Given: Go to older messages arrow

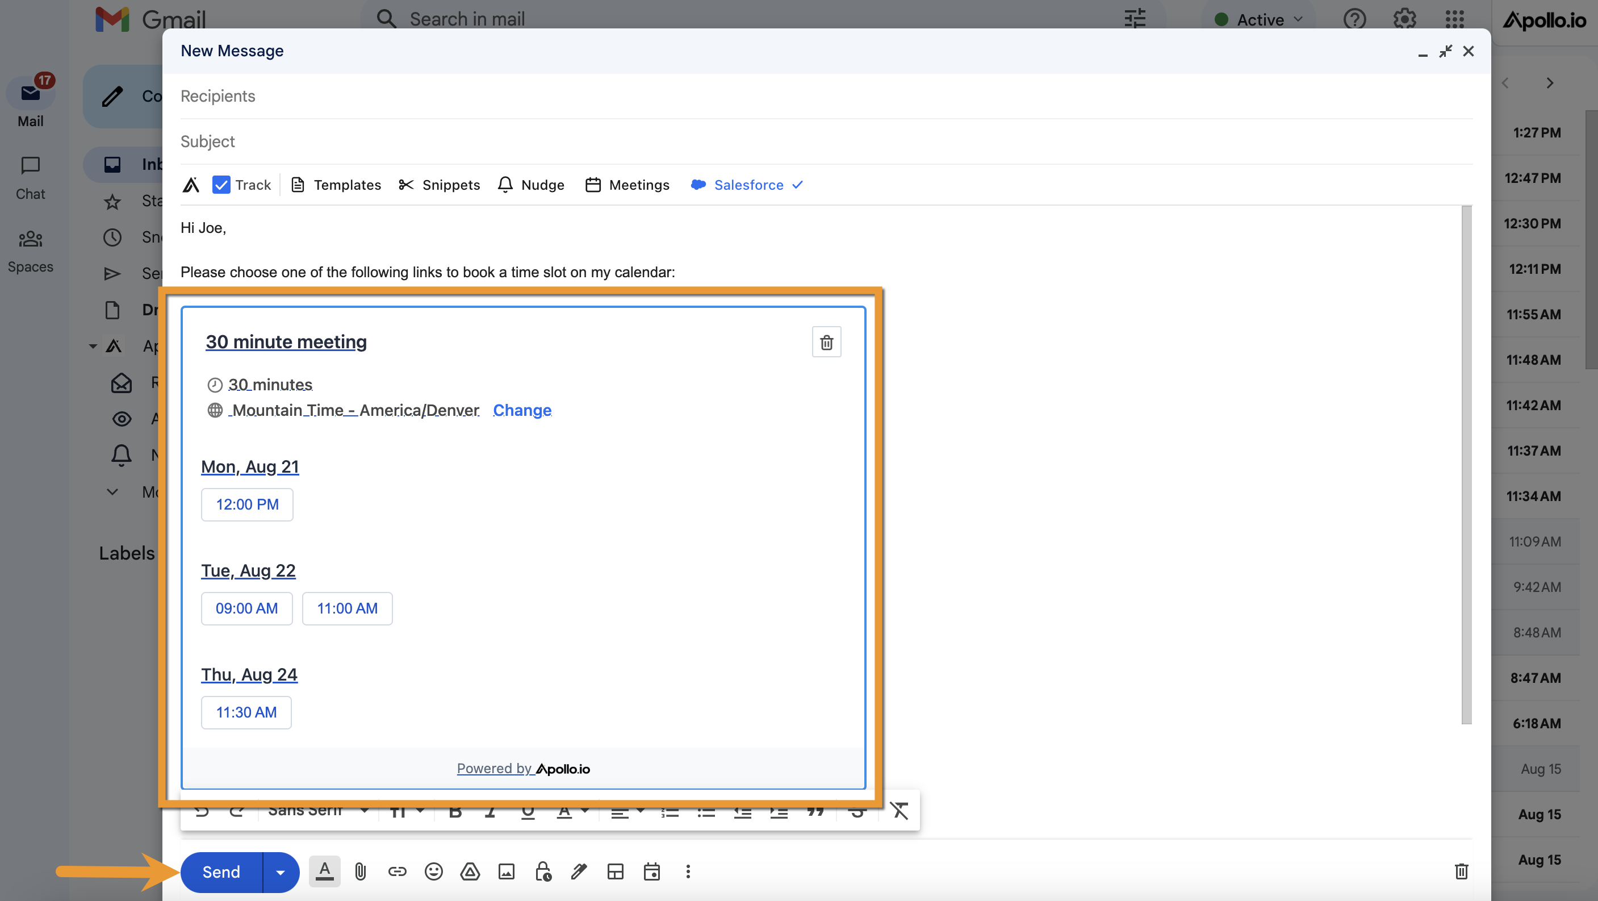Looking at the screenshot, I should pos(1550,83).
